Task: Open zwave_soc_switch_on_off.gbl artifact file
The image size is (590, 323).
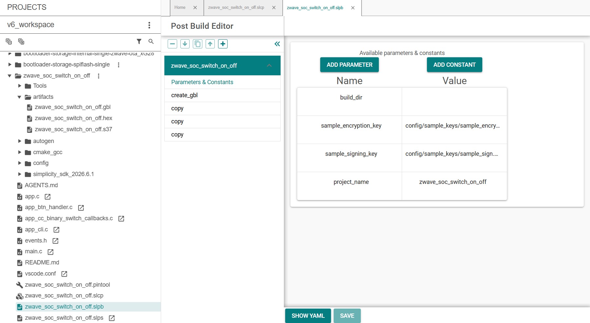Action: (x=73, y=107)
